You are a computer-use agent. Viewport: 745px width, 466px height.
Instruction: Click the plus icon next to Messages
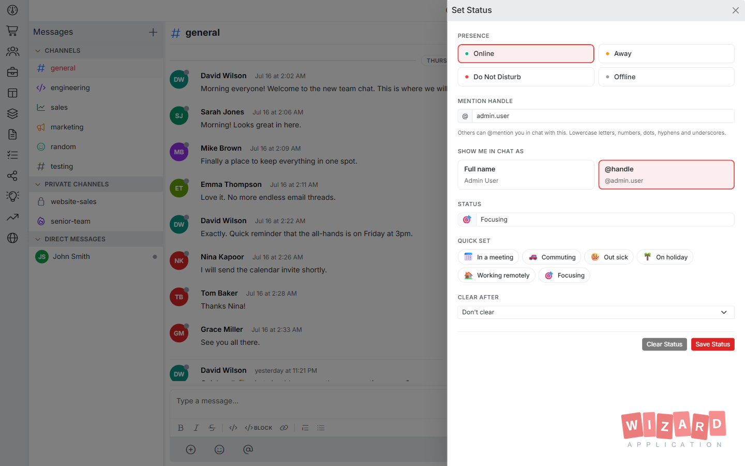(153, 32)
